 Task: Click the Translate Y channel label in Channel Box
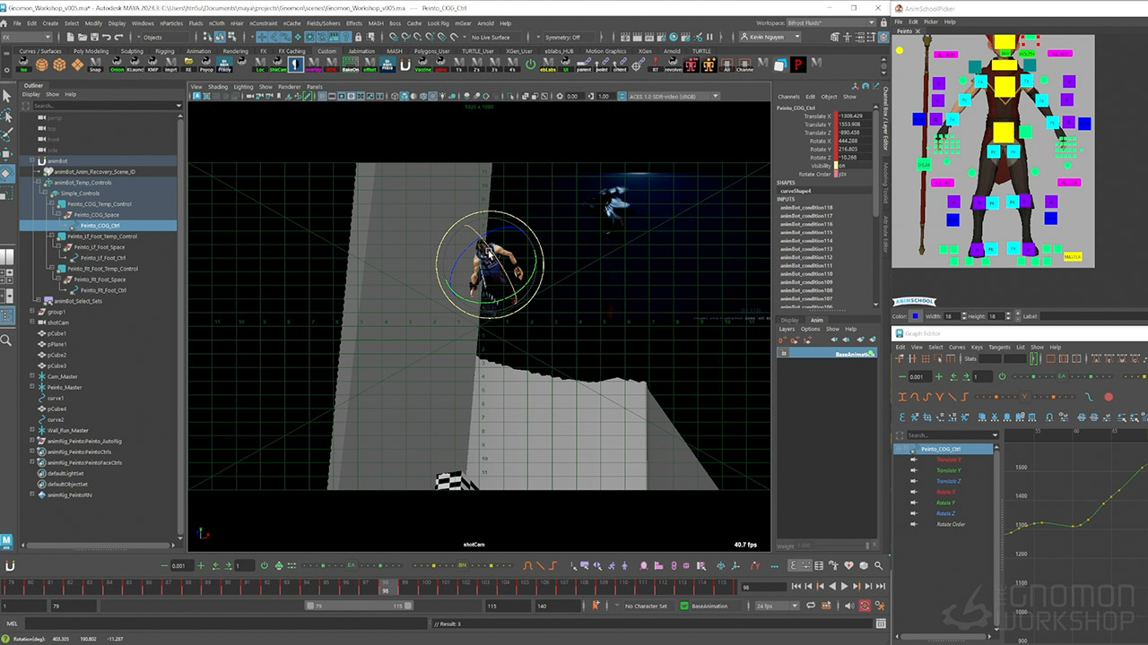[x=816, y=125]
